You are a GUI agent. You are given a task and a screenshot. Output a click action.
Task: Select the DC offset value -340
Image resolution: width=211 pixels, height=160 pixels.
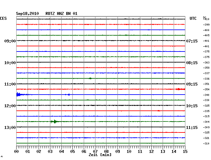(206, 95)
